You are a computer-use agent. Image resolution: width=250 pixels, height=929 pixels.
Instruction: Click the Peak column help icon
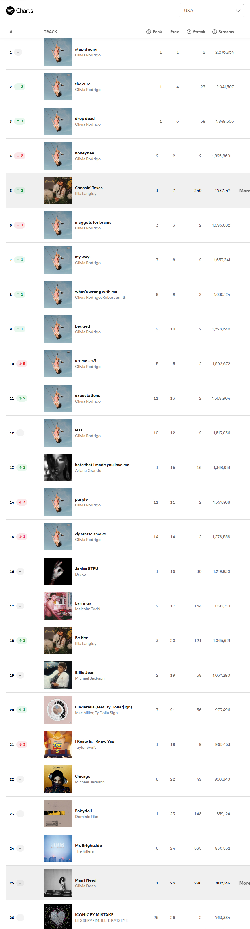click(149, 32)
